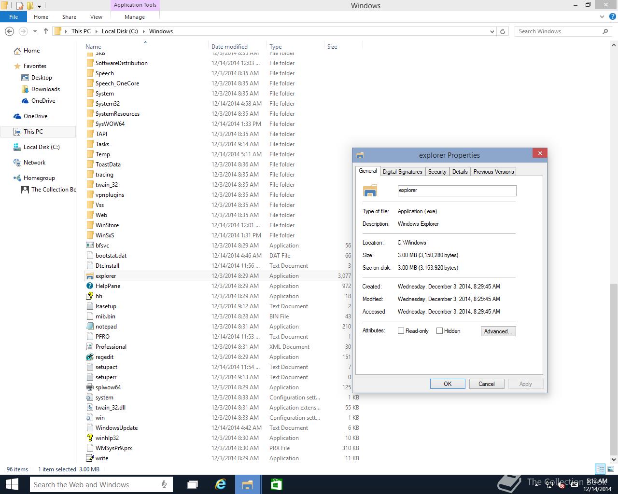This screenshot has height=494, width=618.
Task: Open the View ribbon tab
Action: click(96, 16)
